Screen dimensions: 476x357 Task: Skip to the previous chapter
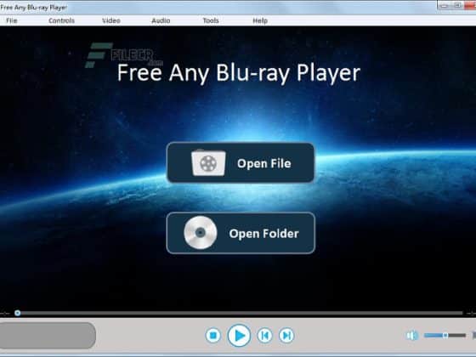click(x=264, y=336)
